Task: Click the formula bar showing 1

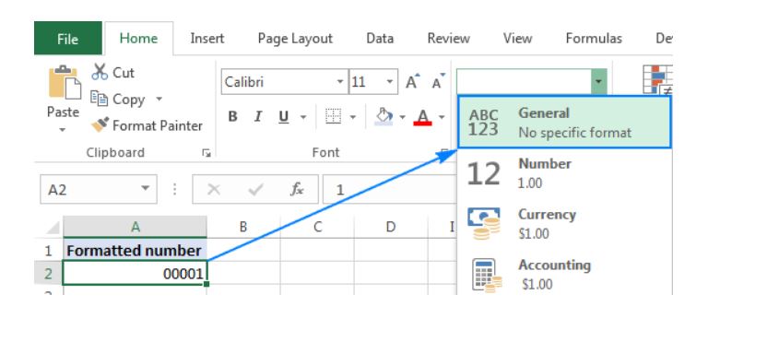Action: point(390,189)
